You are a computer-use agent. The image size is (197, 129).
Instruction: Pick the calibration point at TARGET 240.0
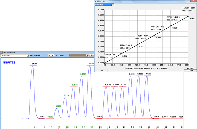(x=171, y=26)
